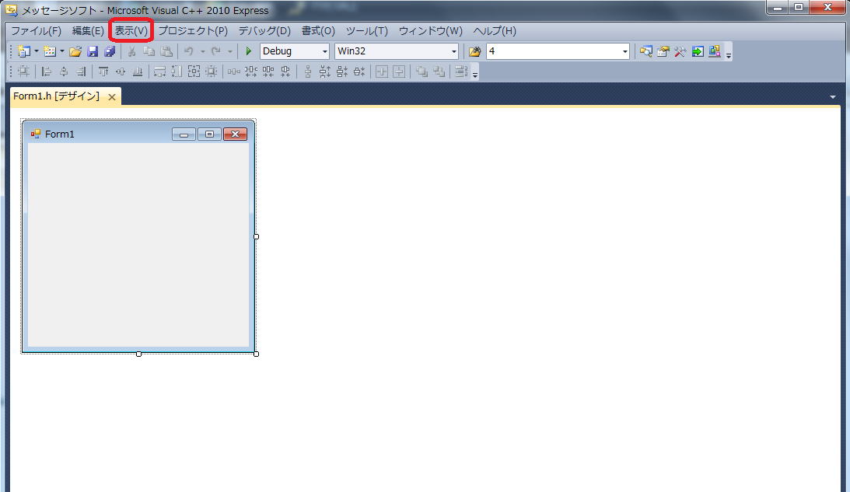Click the New Project toolbar icon

(x=23, y=51)
